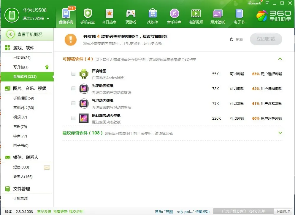
Task: Open the 电影视频 film icon
Action: 196,14
